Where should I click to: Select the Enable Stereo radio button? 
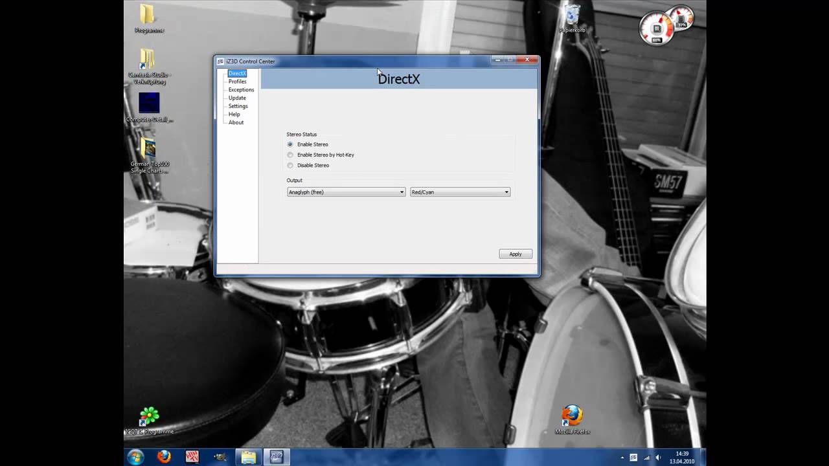[x=290, y=144]
